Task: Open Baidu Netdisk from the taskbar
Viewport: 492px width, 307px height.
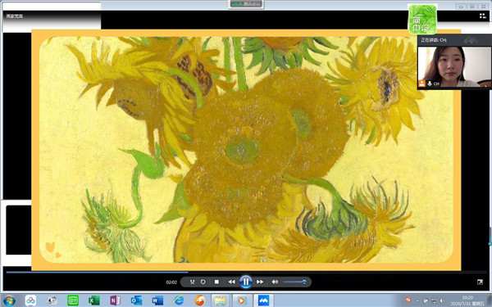Action: pos(30,300)
